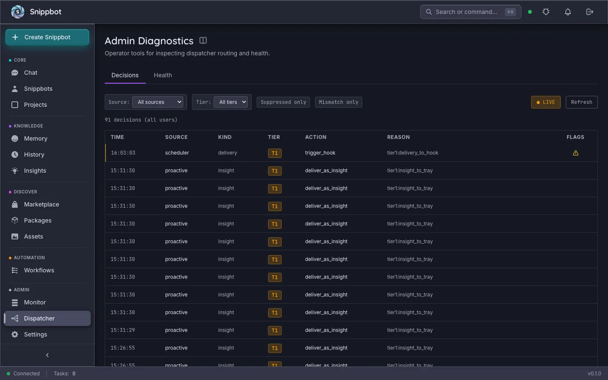Open the History clock icon

[x=15, y=155]
